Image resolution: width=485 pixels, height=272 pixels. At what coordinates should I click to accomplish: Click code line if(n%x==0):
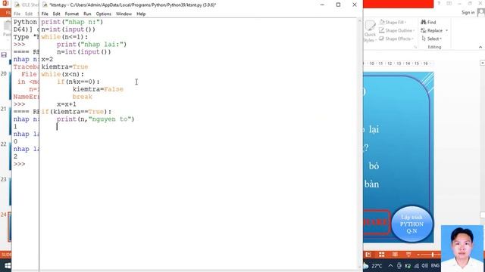pos(78,82)
